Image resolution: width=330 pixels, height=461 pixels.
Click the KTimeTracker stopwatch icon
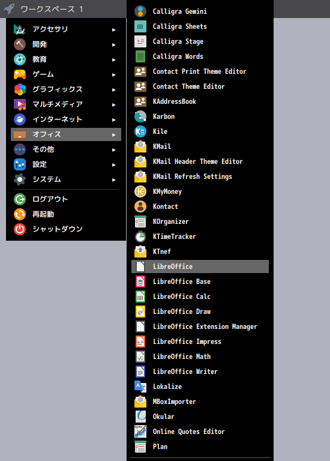[140, 237]
